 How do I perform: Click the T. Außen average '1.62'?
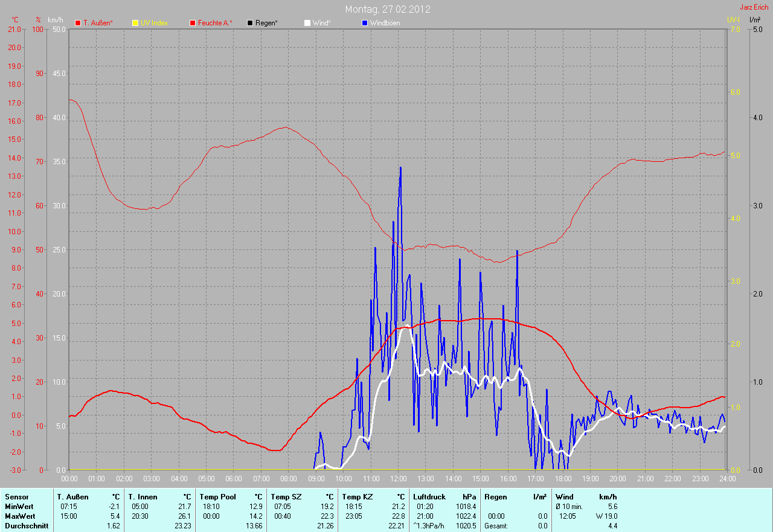[114, 526]
